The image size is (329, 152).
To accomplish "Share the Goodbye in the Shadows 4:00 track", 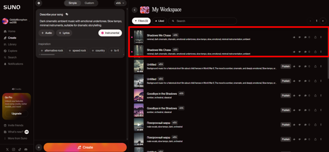I will point(315,96).
